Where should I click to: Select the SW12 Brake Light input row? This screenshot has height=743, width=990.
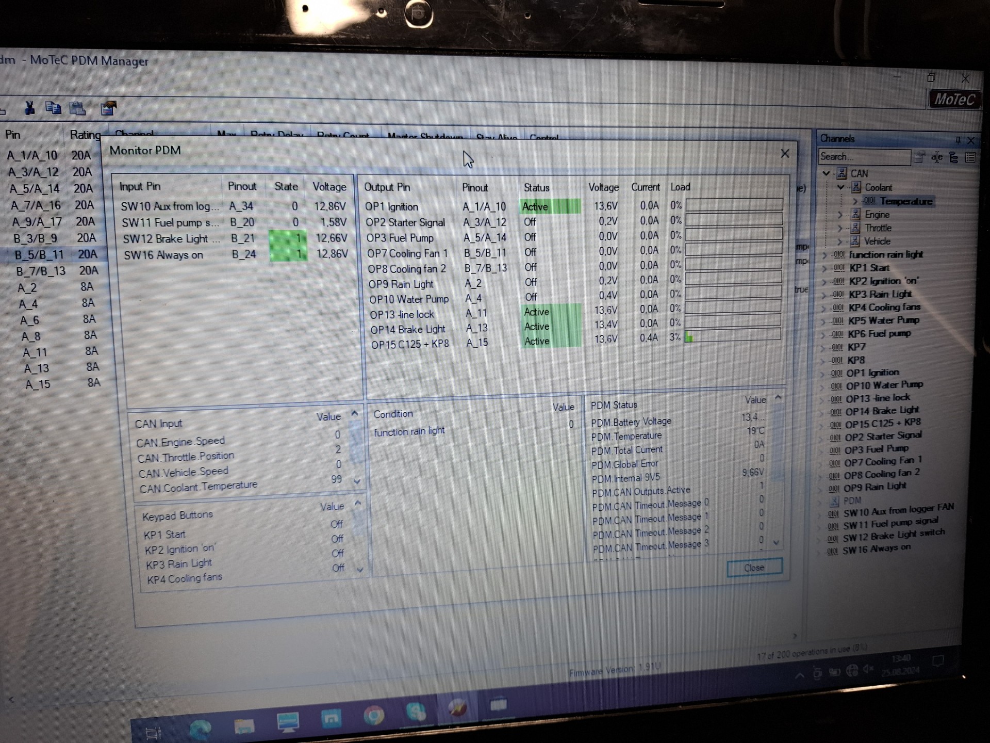pos(235,238)
